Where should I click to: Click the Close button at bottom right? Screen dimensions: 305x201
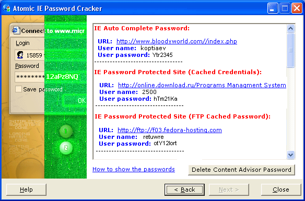(x=281, y=190)
